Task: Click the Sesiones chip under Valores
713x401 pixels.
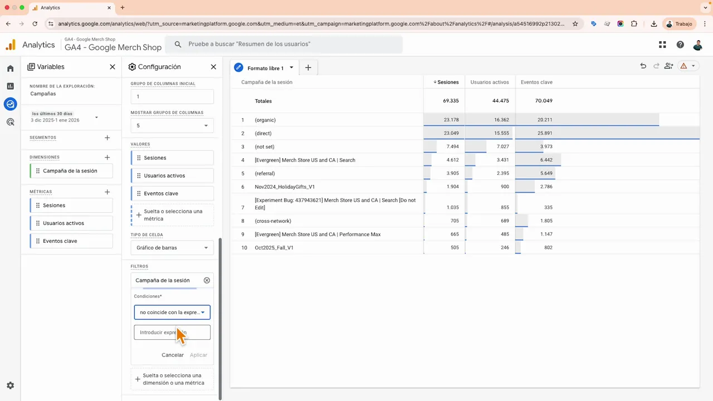Action: click(x=172, y=158)
